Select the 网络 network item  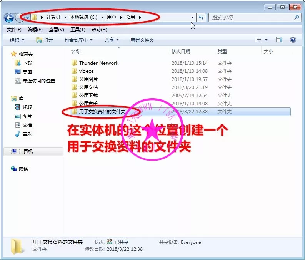click(23, 169)
